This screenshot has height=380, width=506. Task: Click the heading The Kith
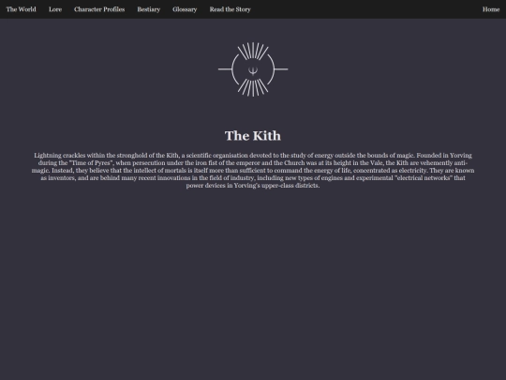(x=253, y=136)
